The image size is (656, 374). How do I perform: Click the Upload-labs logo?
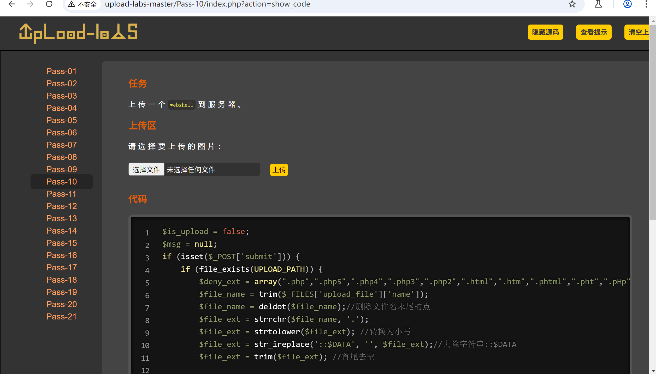pyautogui.click(x=78, y=33)
